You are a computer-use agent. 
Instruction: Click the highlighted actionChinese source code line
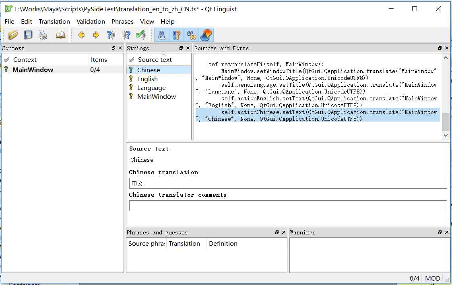pos(318,115)
